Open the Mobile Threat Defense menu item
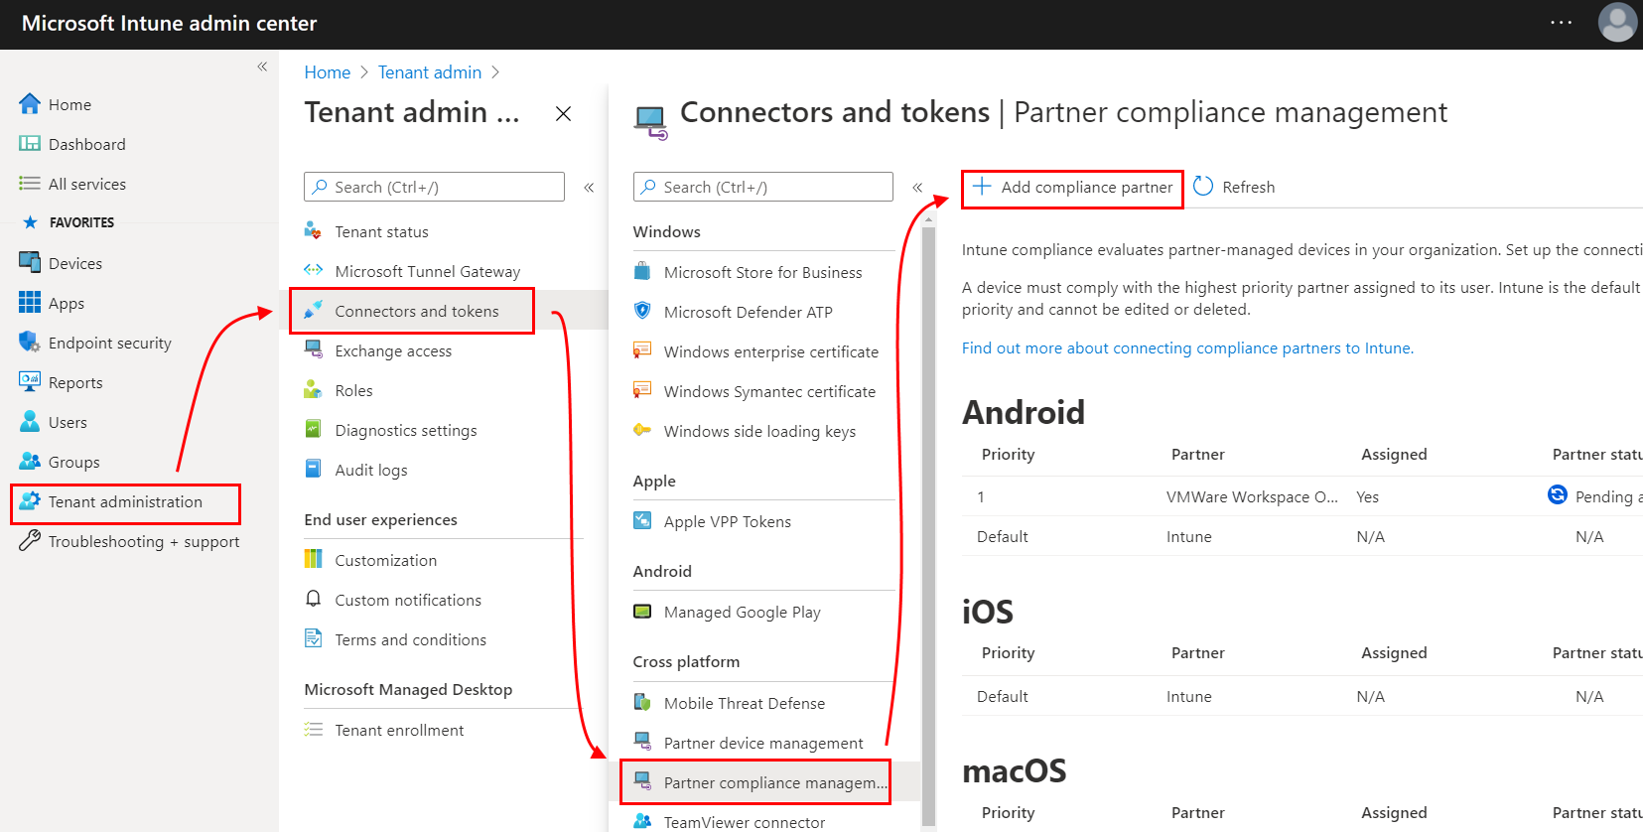Image resolution: width=1643 pixels, height=832 pixels. tap(744, 703)
